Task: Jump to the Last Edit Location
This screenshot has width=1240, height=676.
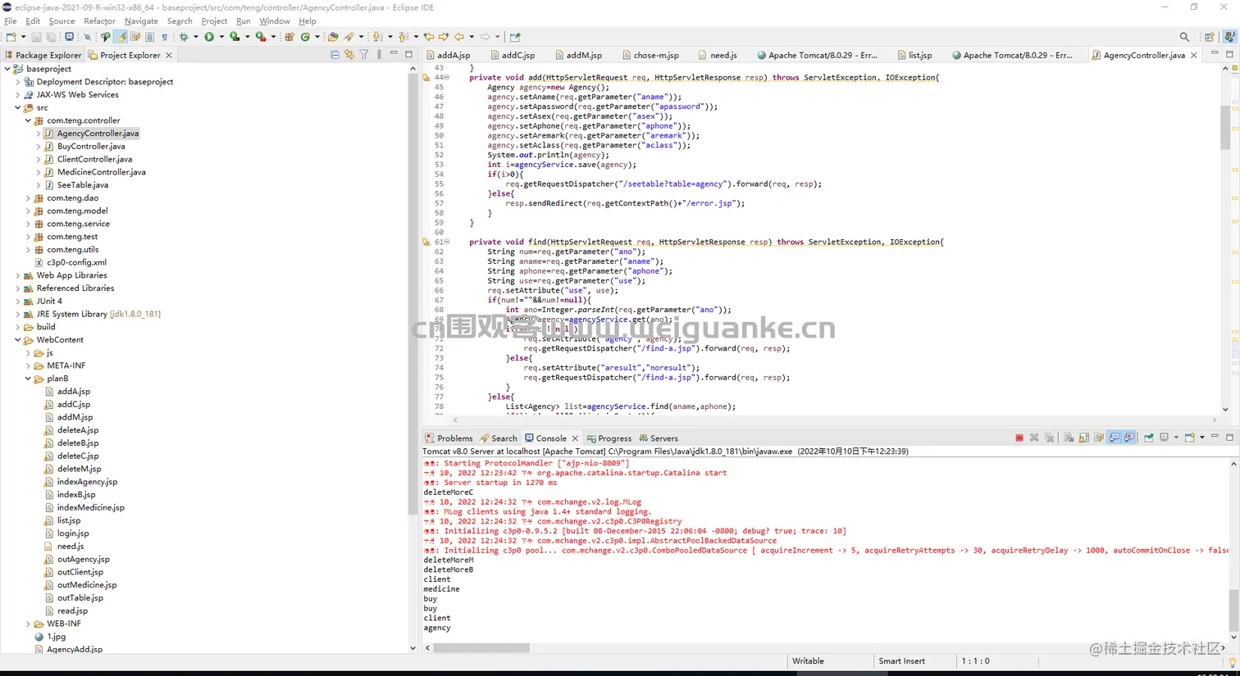Action: pyautogui.click(x=429, y=37)
